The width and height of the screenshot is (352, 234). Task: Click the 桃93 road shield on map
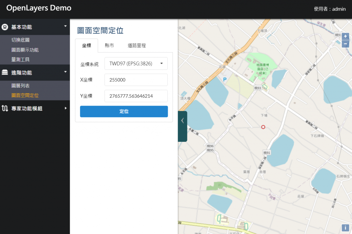[x=258, y=88]
